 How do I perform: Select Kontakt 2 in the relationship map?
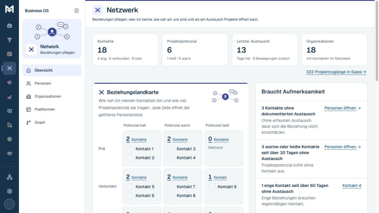click(140, 158)
